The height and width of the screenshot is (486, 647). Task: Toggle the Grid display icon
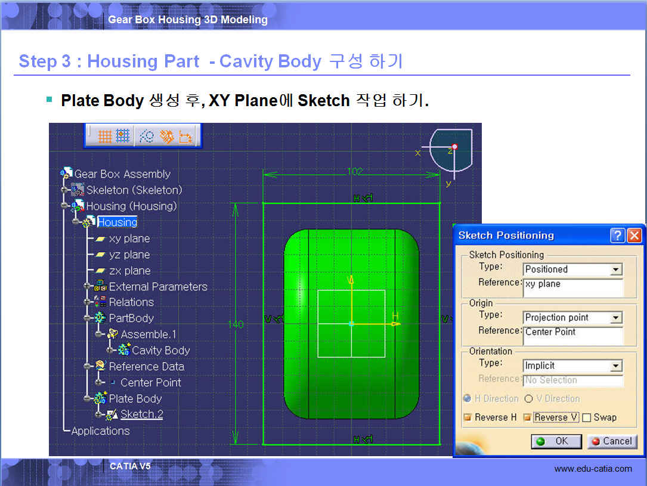pyautogui.click(x=105, y=137)
